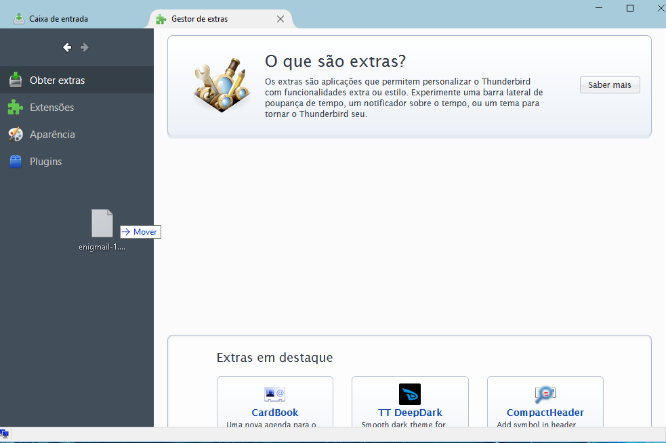Open the Aparência category
The image size is (666, 443).
coord(77,135)
